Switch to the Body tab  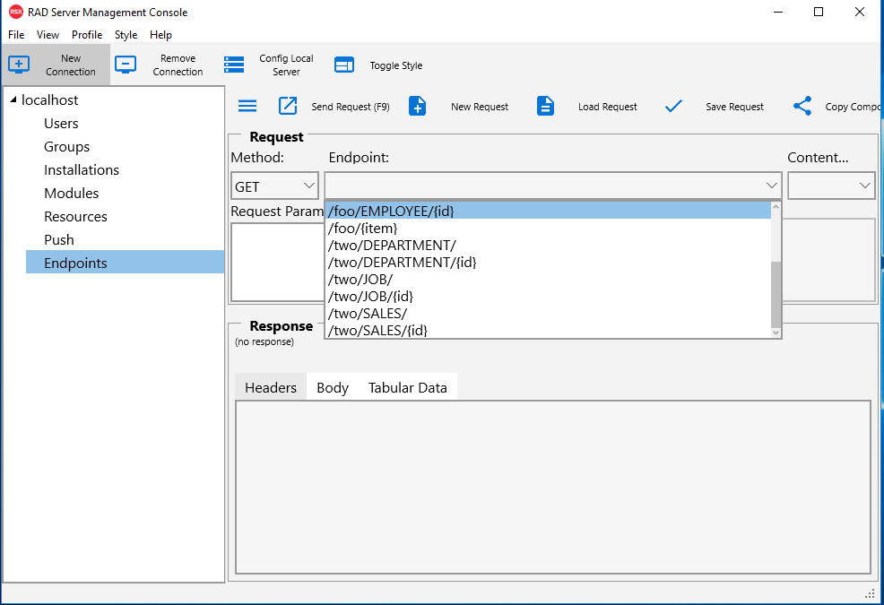click(x=333, y=387)
